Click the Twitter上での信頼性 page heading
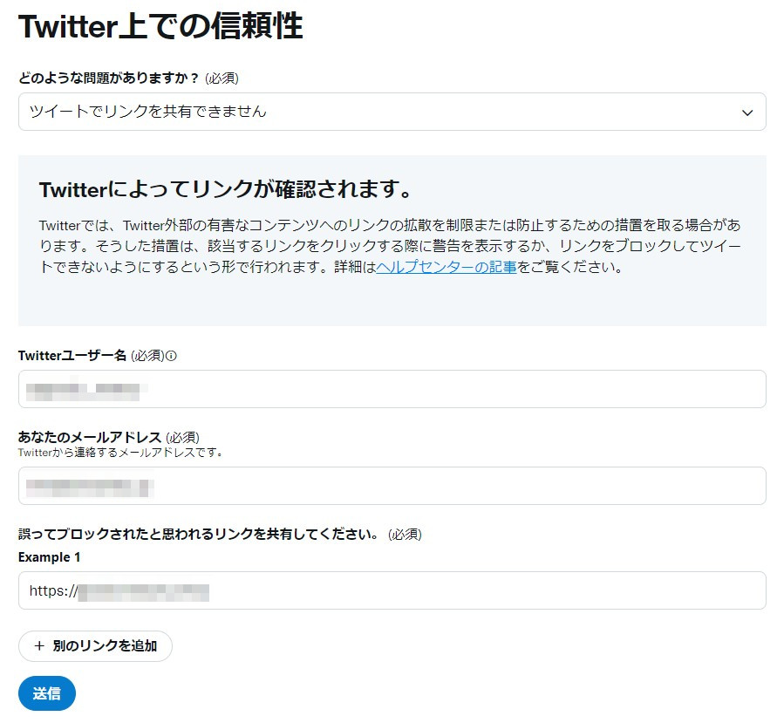 (x=160, y=26)
